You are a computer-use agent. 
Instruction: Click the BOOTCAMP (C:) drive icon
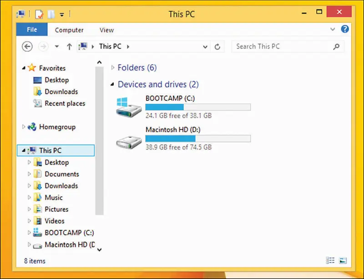pos(128,107)
